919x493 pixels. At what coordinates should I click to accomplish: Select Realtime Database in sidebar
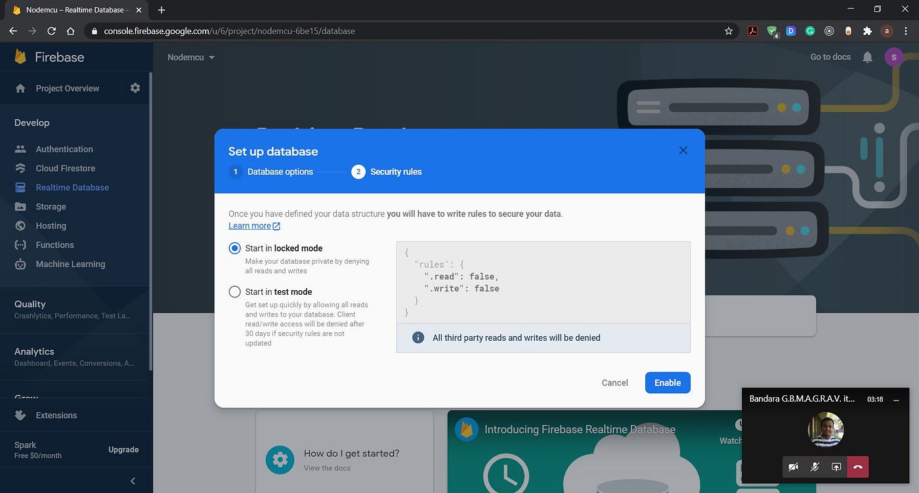click(72, 187)
